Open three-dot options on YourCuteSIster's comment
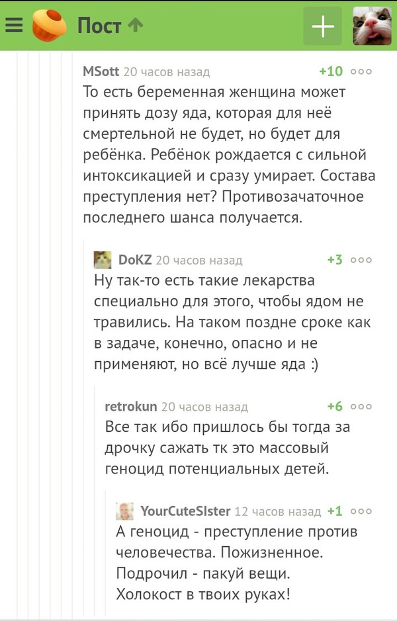The height and width of the screenshot is (621, 397). pos(361,511)
